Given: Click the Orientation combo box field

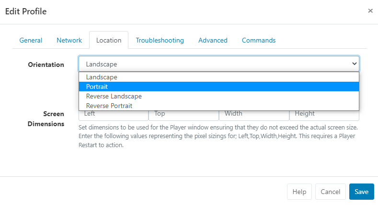Looking at the screenshot, I should (211, 64).
